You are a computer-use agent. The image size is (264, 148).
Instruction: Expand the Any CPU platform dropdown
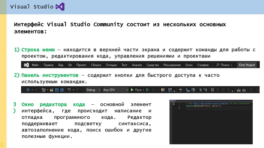click(115, 90)
